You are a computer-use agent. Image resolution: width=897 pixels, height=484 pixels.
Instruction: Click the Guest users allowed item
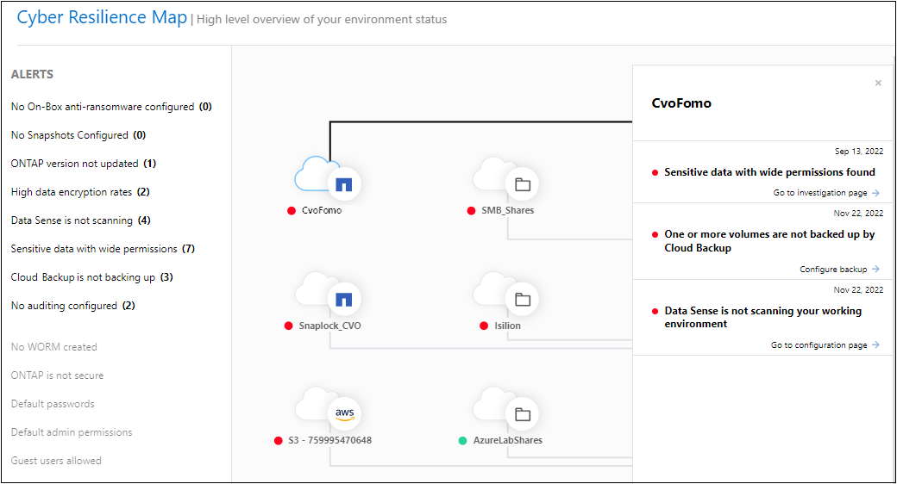point(56,461)
